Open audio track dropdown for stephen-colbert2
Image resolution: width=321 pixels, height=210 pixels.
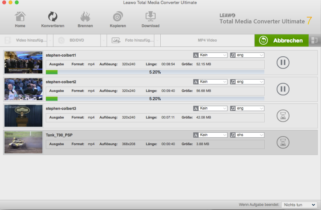tap(250, 82)
